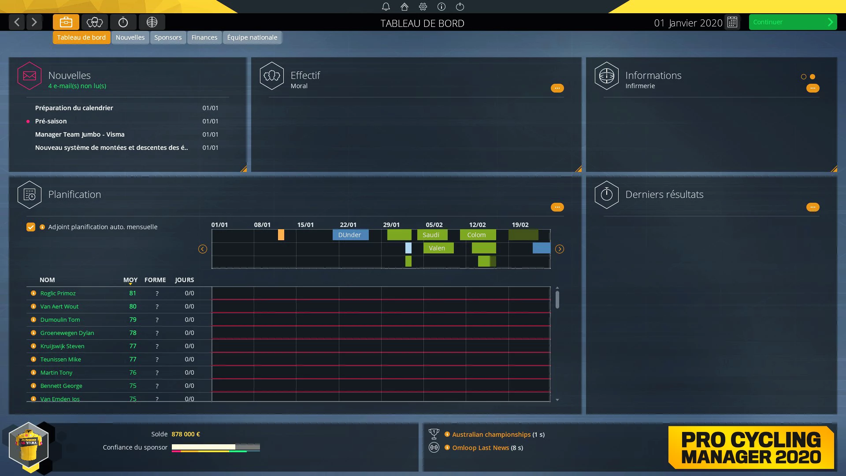Click the DUnder race block in timeline
846x476 pixels.
[350, 235]
